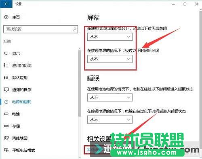Open screen-off when plugged in dropdown
This screenshot has height=159, width=202.
tap(110, 59)
